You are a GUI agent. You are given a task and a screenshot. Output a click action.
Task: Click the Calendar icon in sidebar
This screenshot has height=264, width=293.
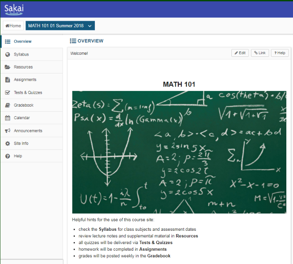coord(7,118)
